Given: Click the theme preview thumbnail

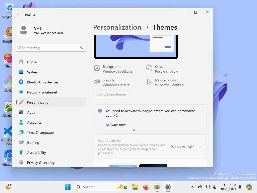Looking at the screenshot, I should point(136,47).
